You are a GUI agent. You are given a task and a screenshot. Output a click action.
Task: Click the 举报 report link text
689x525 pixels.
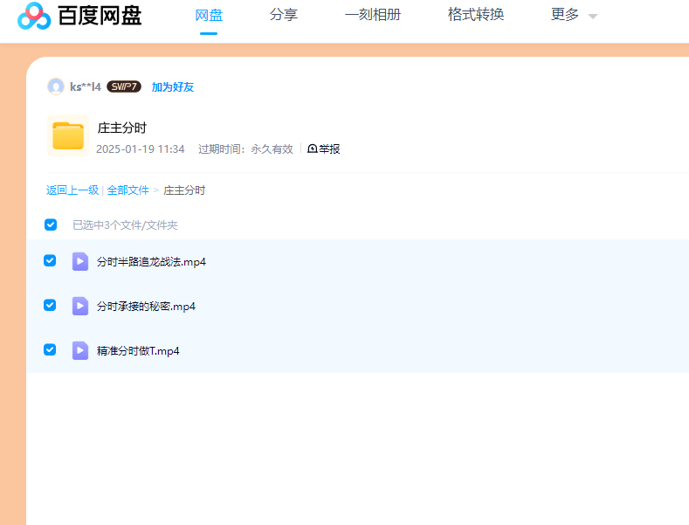pyautogui.click(x=329, y=149)
